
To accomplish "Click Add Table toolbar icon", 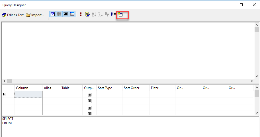I will pos(120,14).
